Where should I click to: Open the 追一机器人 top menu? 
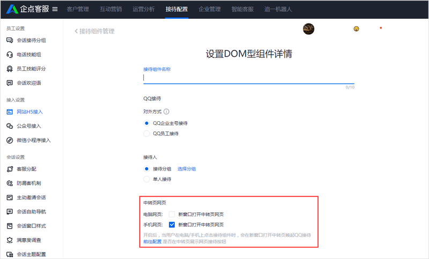tap(278, 9)
